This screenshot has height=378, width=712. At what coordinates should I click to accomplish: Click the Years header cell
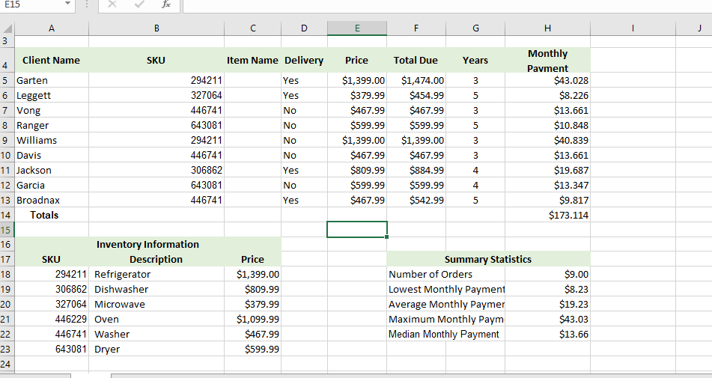click(475, 61)
